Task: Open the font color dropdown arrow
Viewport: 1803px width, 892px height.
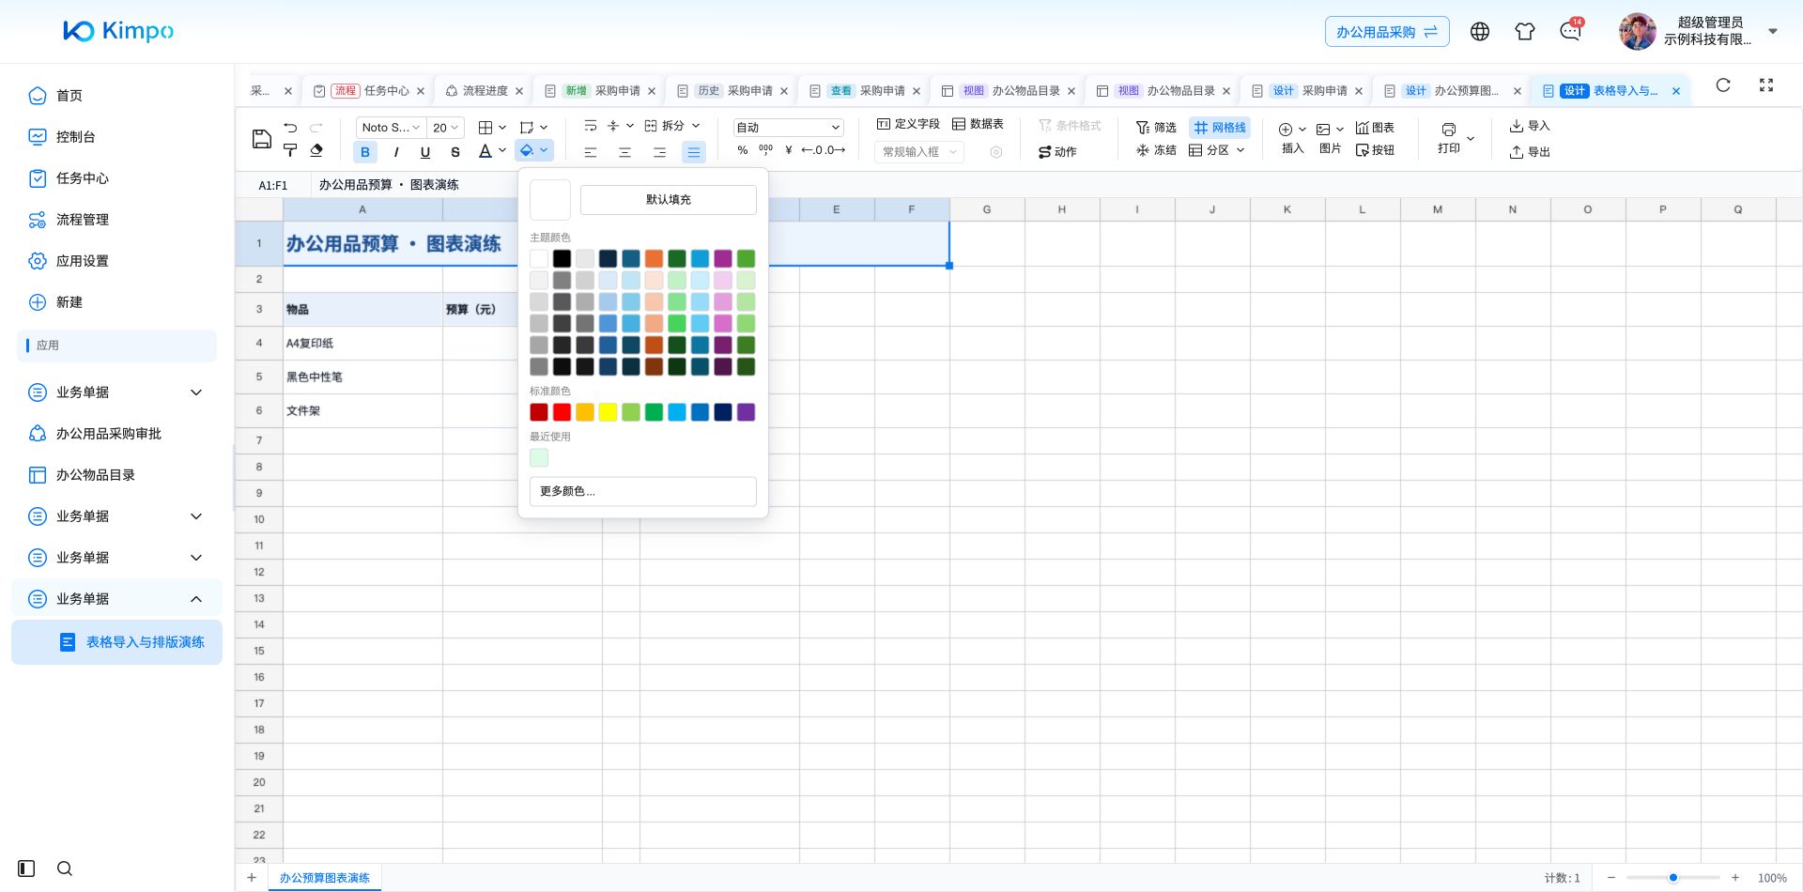Action: tap(502, 151)
